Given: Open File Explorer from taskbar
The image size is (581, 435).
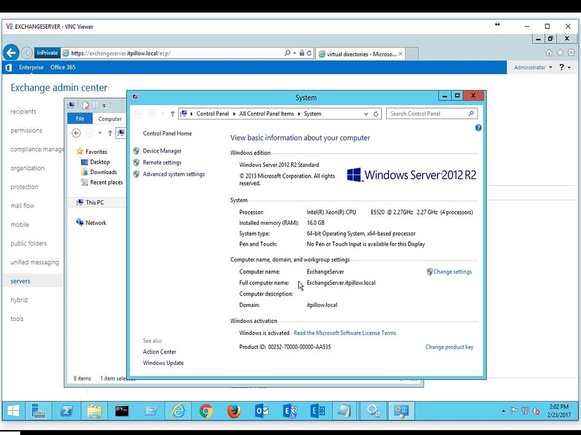Looking at the screenshot, I should pyautogui.click(x=94, y=411).
